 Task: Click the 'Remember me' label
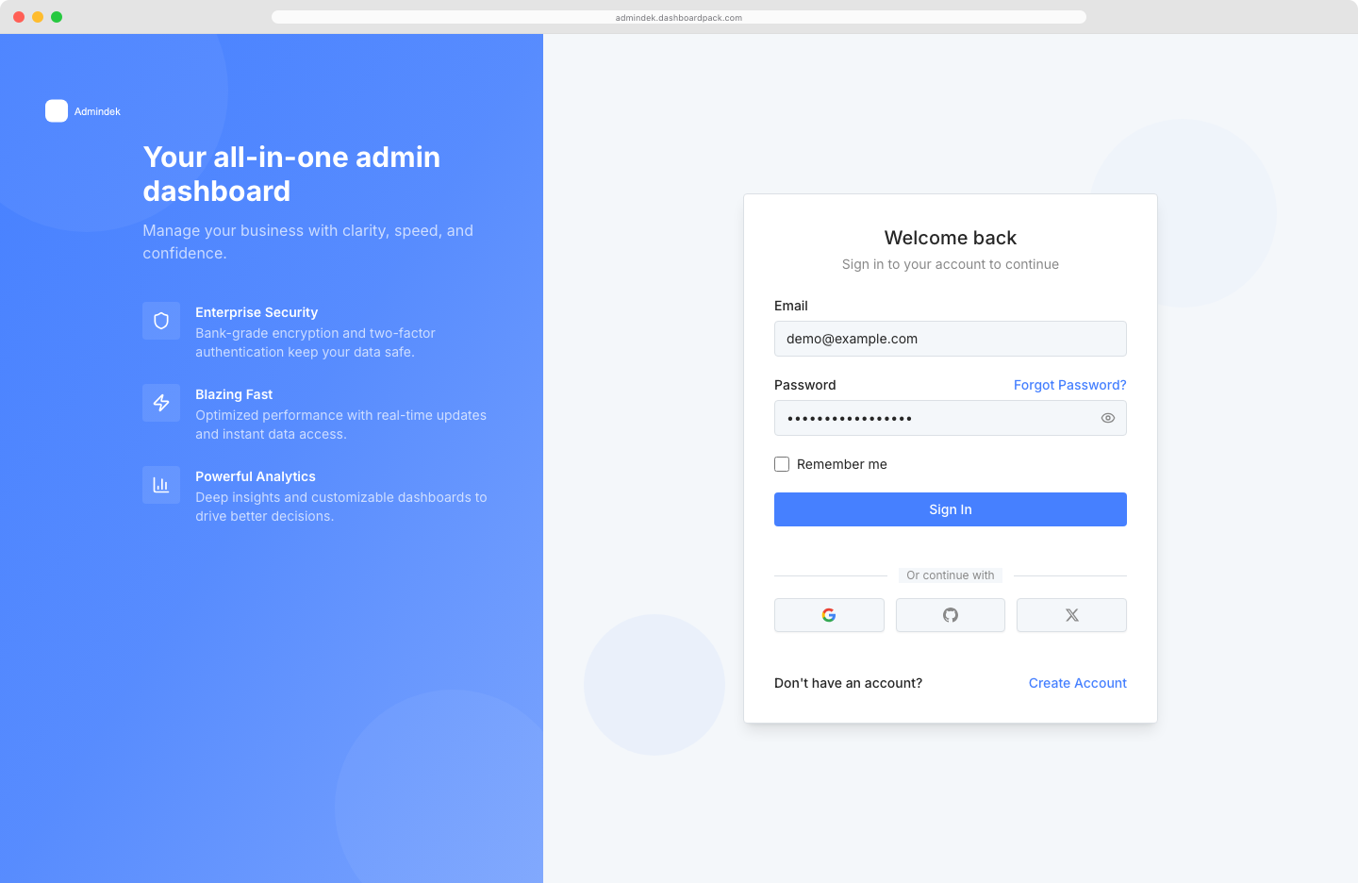coord(842,464)
